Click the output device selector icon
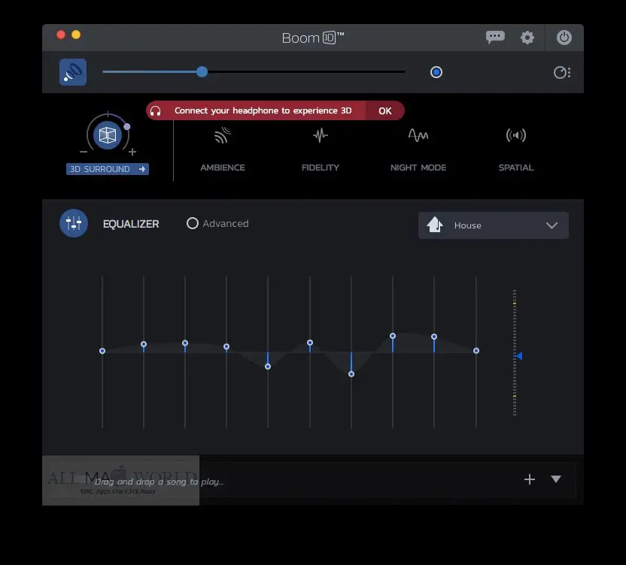 pyautogui.click(x=562, y=73)
